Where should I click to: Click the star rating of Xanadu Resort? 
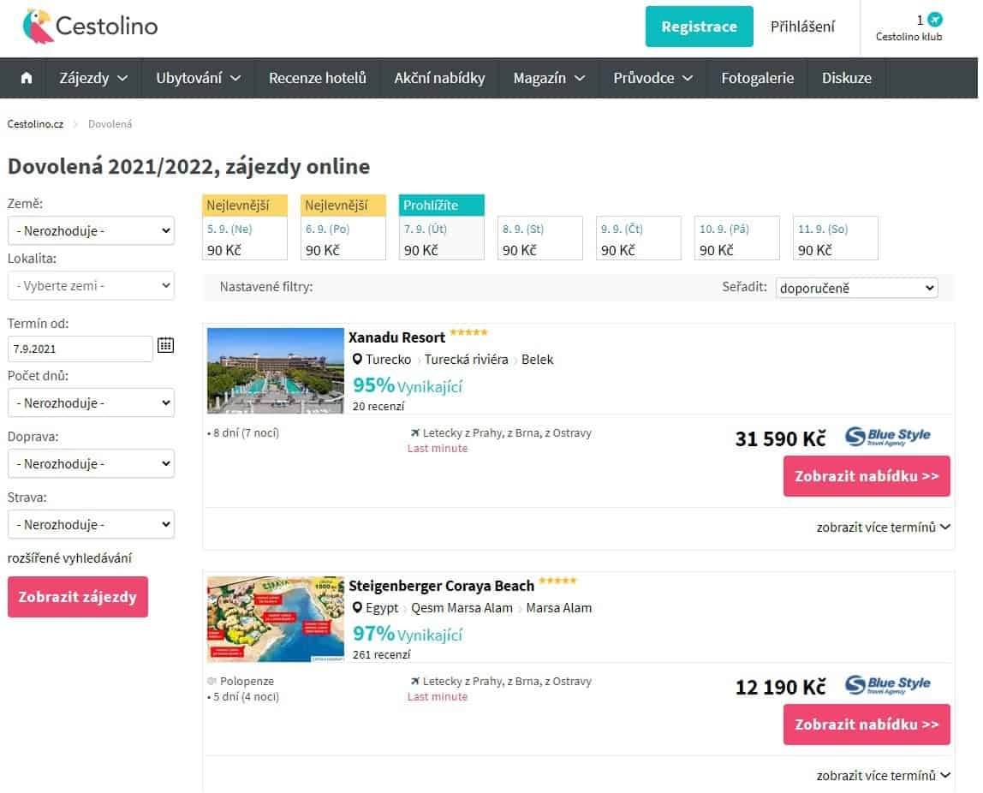(469, 333)
